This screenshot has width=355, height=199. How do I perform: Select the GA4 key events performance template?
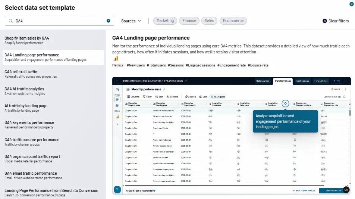point(53,125)
